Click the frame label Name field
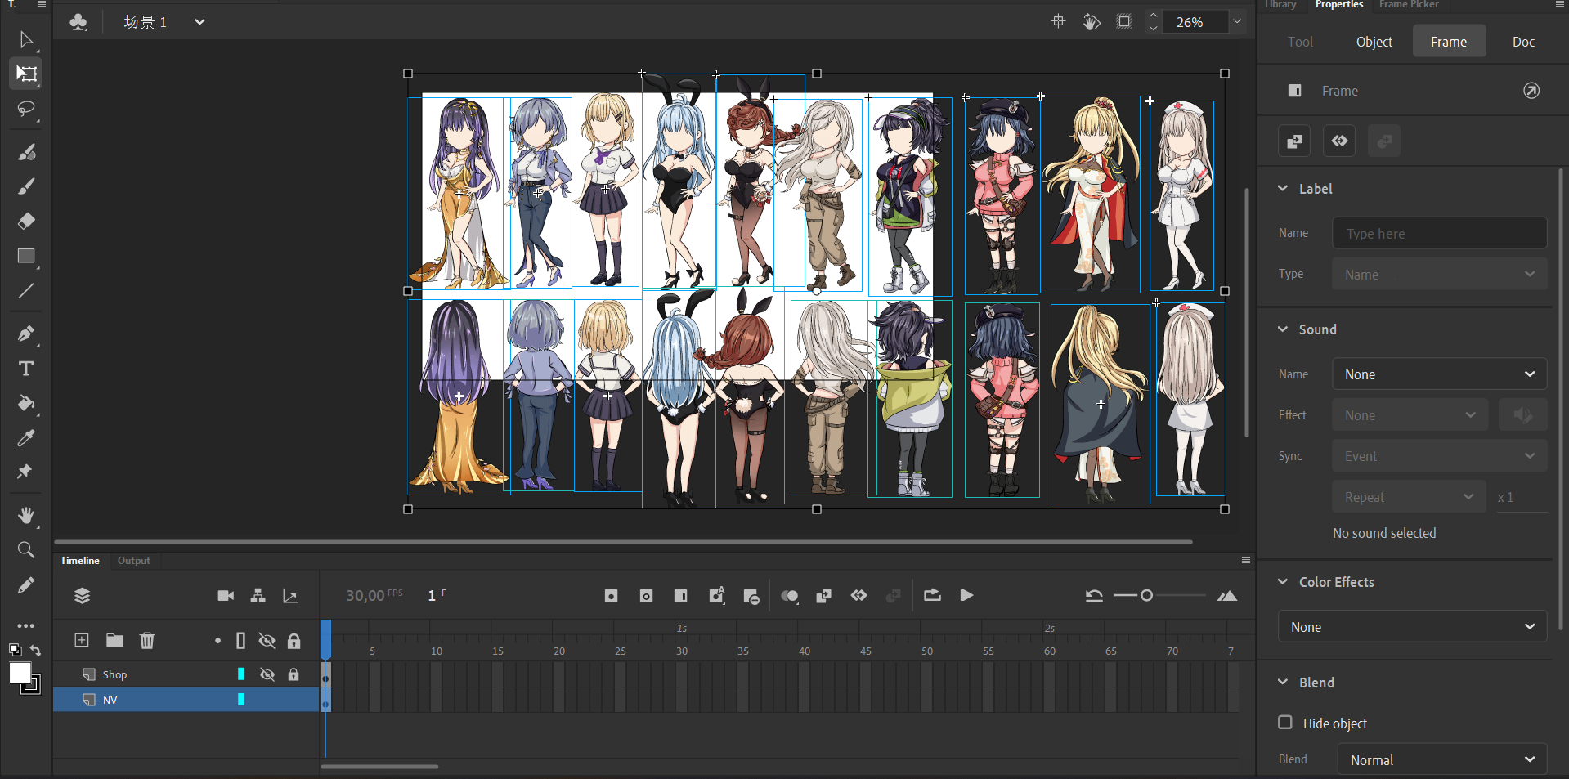This screenshot has height=779, width=1569. [x=1439, y=234]
